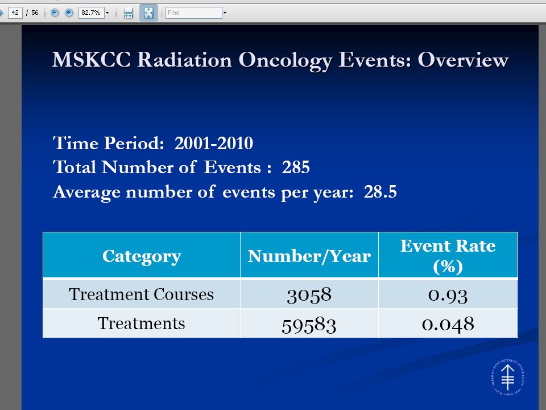Click the table cell value 59583

tap(309, 325)
